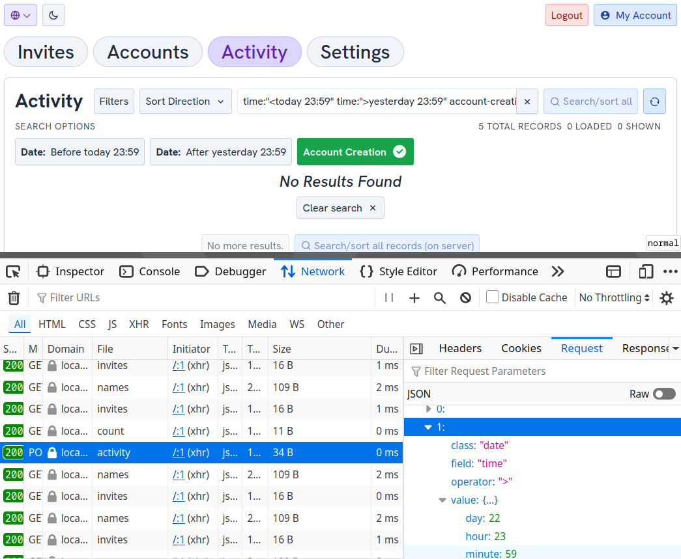Open the Sort Direction dropdown
The width and height of the screenshot is (681, 559).
tap(185, 101)
